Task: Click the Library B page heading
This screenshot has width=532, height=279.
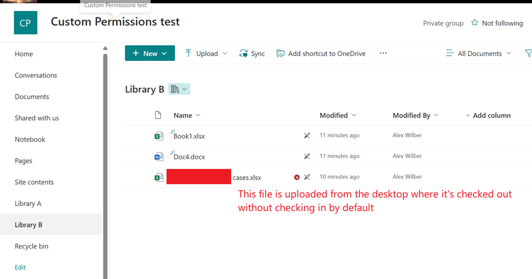Action: (144, 89)
